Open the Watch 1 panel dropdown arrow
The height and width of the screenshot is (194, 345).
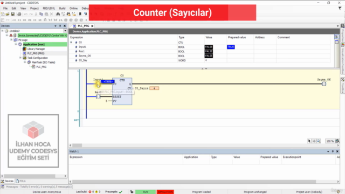(x=328, y=151)
